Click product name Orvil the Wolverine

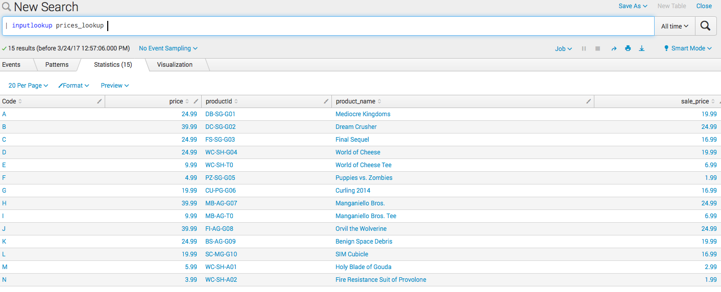[361, 229]
